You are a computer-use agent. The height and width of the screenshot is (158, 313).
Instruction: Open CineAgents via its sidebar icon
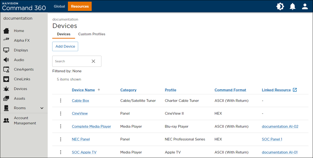point(6,70)
